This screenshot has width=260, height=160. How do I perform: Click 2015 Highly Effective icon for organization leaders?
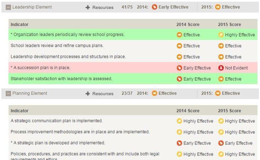tap(221, 35)
